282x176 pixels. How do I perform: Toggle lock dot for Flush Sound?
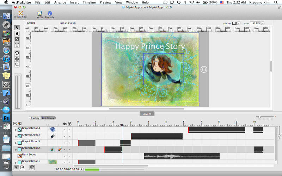point(70,156)
